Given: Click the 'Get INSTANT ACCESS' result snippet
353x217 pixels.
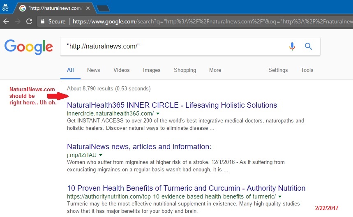Looking at the screenshot, I should (x=185, y=124).
